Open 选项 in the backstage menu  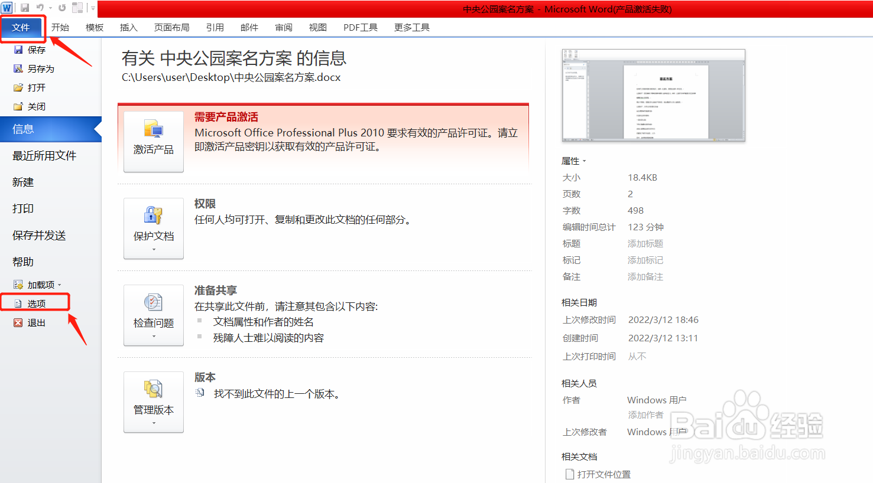tap(37, 303)
